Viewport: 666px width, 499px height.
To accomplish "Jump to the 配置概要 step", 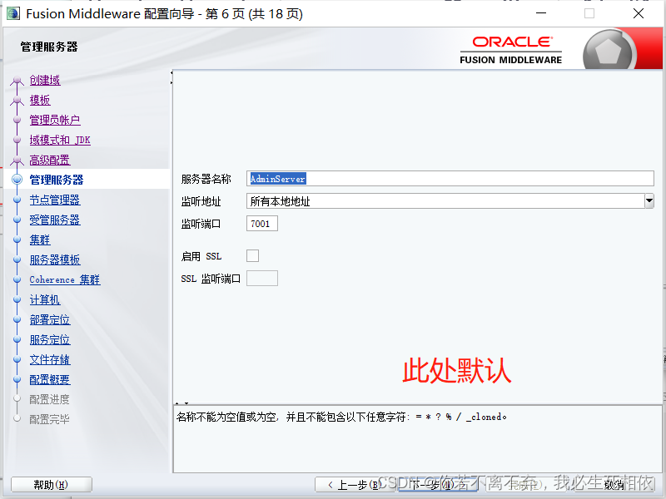I will click(50, 379).
